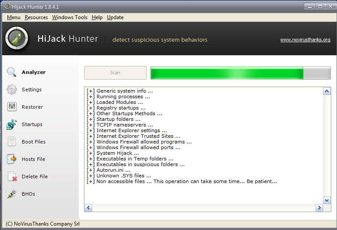Open the Settings section label
The height and width of the screenshot is (230, 337).
pos(32,90)
